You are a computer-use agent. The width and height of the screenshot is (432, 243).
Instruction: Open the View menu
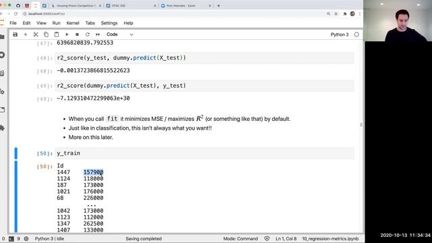(41, 23)
